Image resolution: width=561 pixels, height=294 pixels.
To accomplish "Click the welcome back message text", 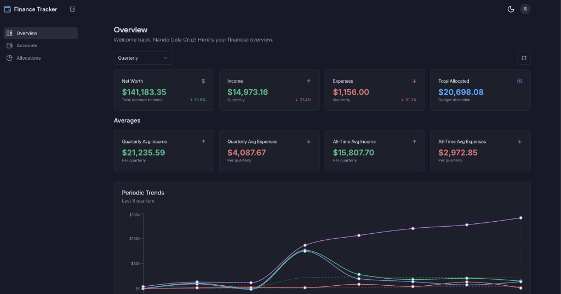I will 193,40.
